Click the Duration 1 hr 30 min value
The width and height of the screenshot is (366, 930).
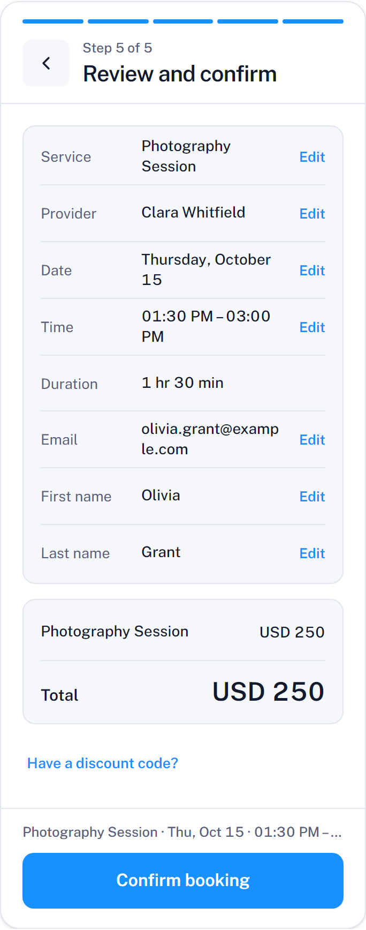tap(182, 382)
